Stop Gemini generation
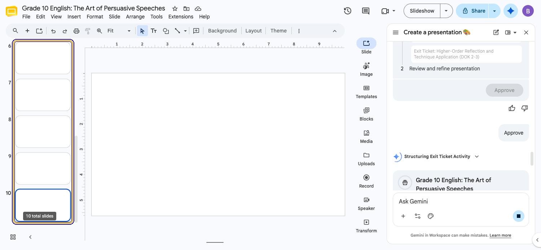 [519, 216]
